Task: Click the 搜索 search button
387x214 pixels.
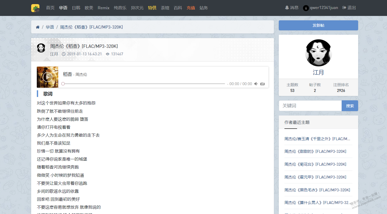Action: pos(350,106)
